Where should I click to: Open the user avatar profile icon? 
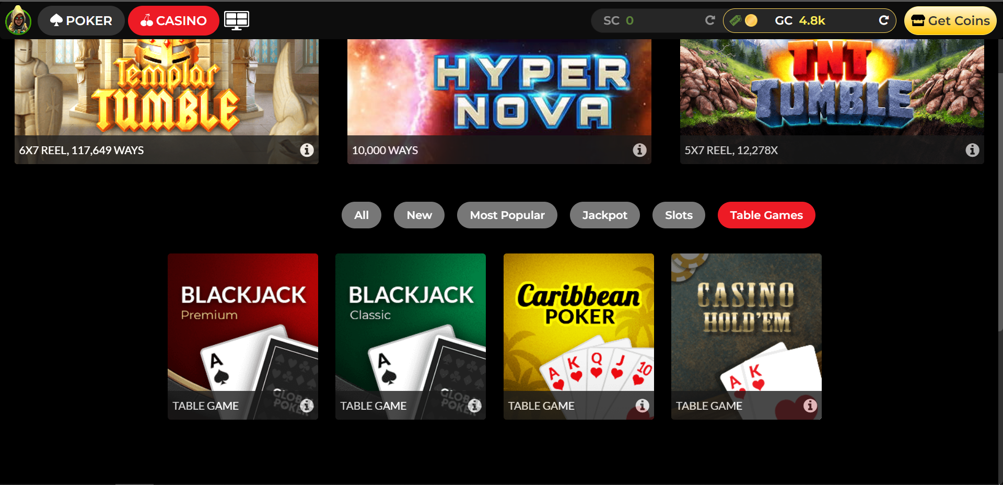tap(18, 20)
